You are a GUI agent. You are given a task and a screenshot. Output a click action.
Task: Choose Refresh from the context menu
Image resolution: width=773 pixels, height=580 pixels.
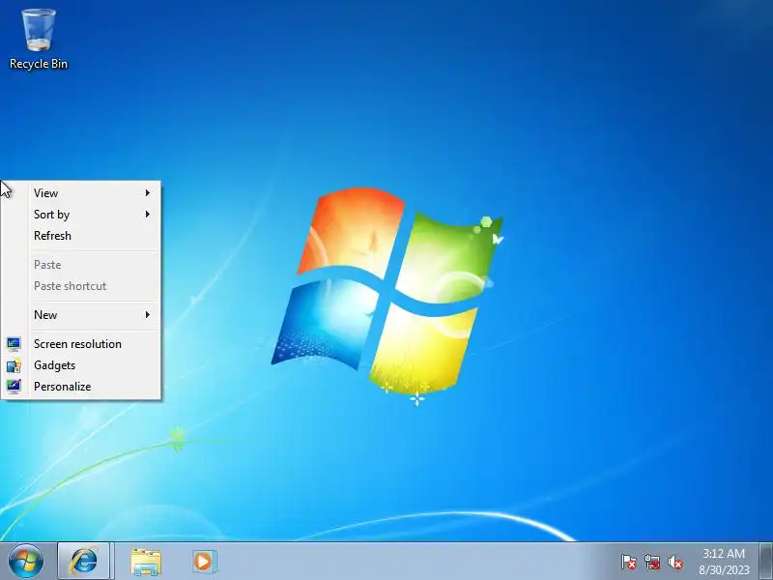point(80,235)
